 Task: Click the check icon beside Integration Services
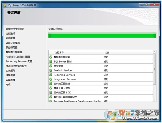coord(51,79)
